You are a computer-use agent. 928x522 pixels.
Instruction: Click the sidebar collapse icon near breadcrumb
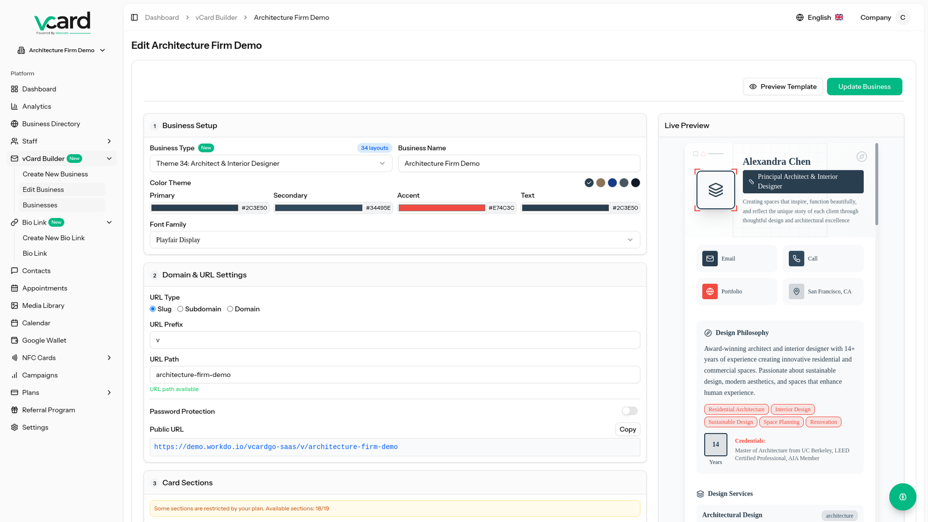[x=134, y=17]
